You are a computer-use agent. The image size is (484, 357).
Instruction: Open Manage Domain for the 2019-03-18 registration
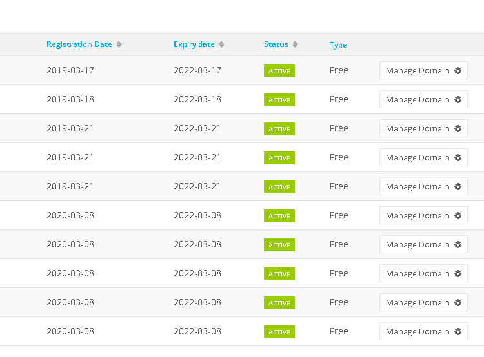[x=423, y=100]
